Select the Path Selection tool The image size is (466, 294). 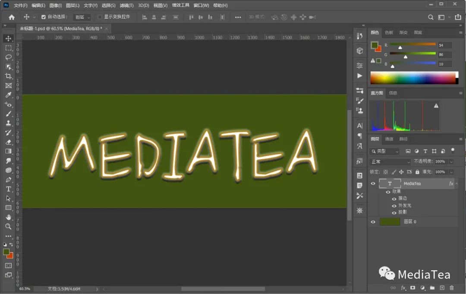tap(8, 198)
